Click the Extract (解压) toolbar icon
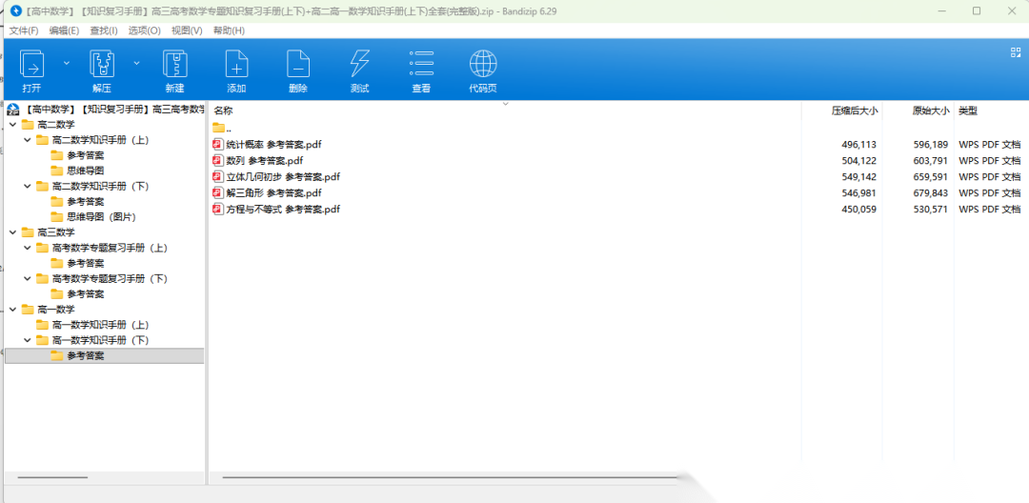1029x503 pixels. tap(101, 65)
